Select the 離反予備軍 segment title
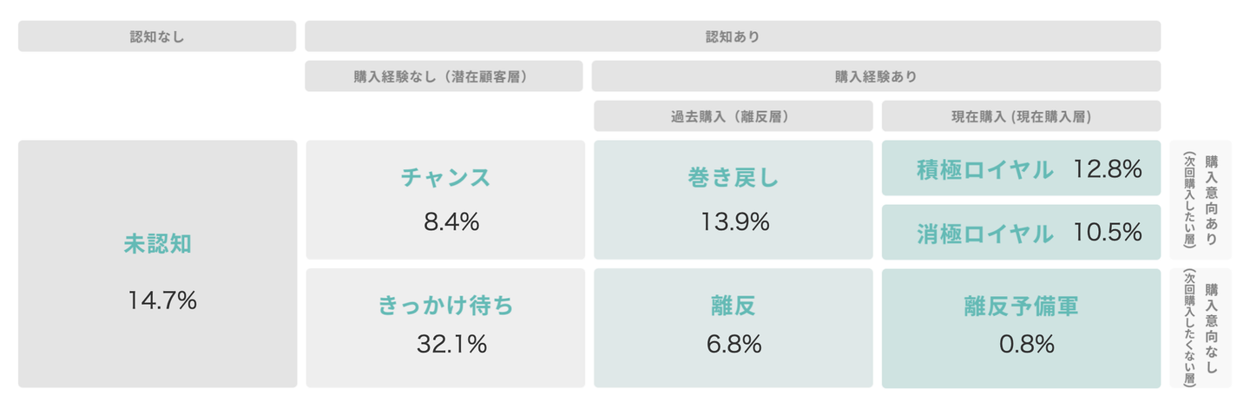 click(1021, 305)
